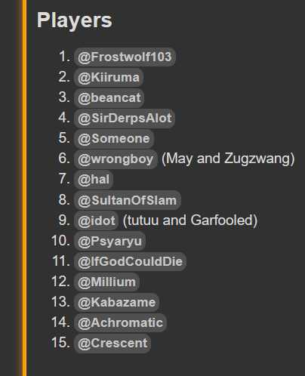Image resolution: width=305 pixels, height=376 pixels.
Task: Select the @SirDerpsAlot mention
Action: pyautogui.click(x=125, y=119)
